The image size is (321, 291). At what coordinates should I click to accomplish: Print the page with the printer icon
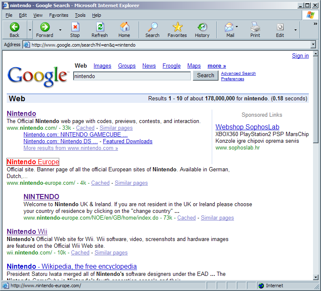tap(255, 27)
